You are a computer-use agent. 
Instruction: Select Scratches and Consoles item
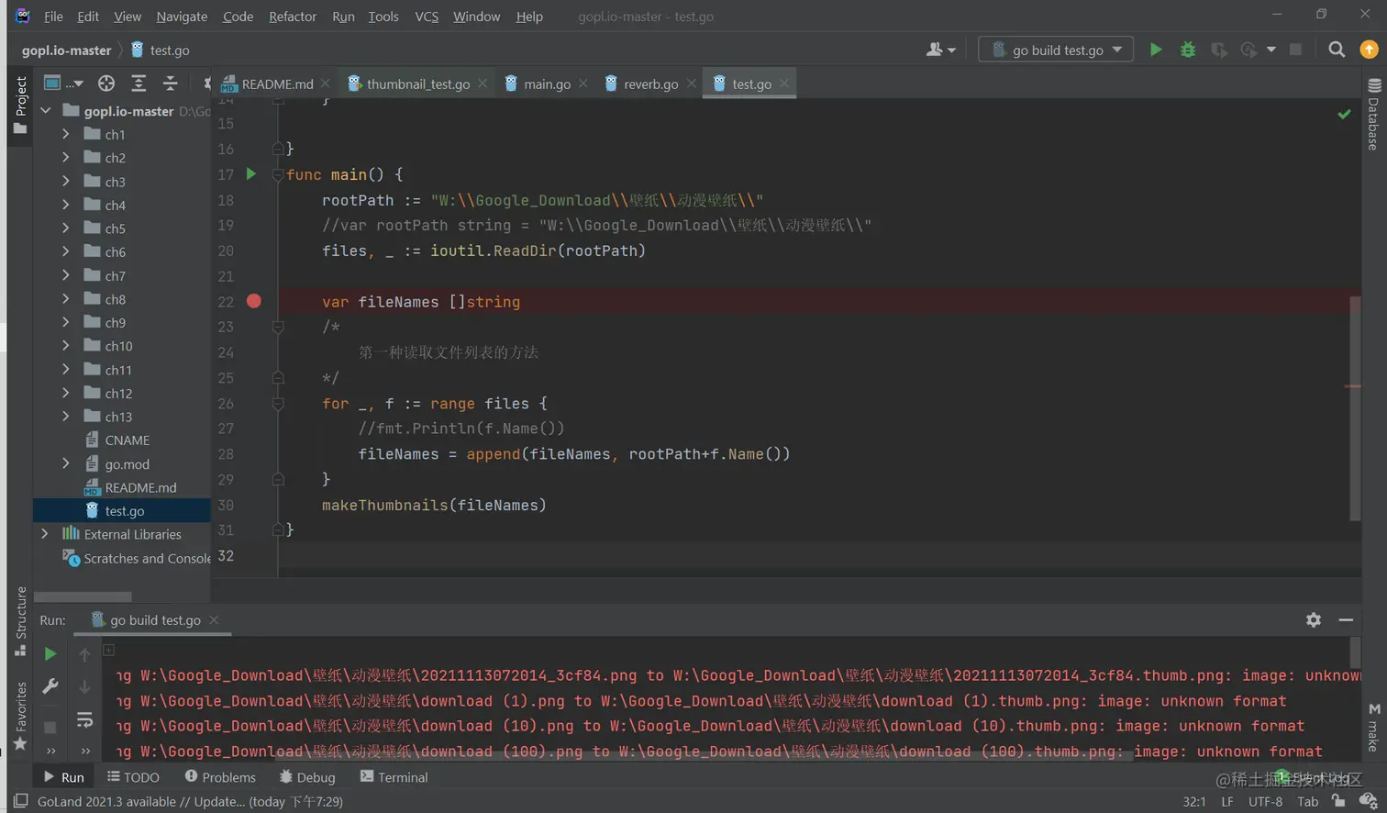point(137,558)
